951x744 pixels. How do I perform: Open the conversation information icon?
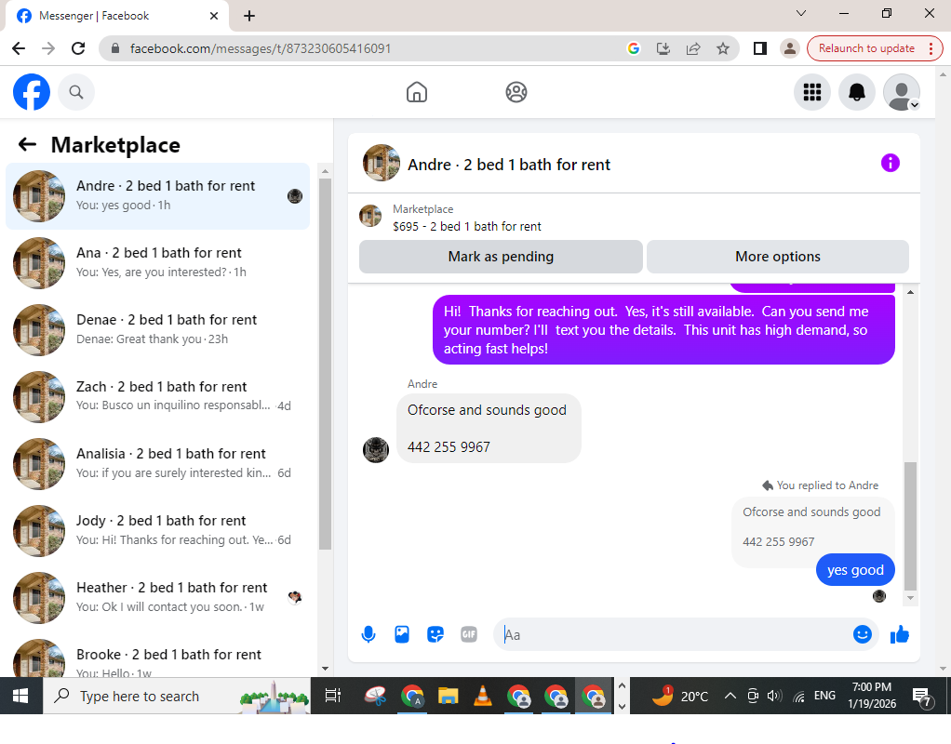[890, 163]
